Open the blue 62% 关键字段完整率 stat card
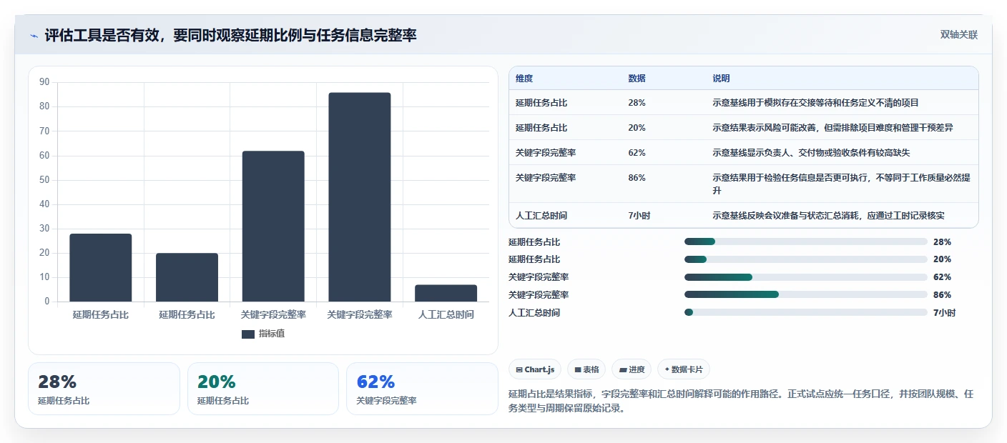This screenshot has height=443, width=1007. (x=422, y=389)
